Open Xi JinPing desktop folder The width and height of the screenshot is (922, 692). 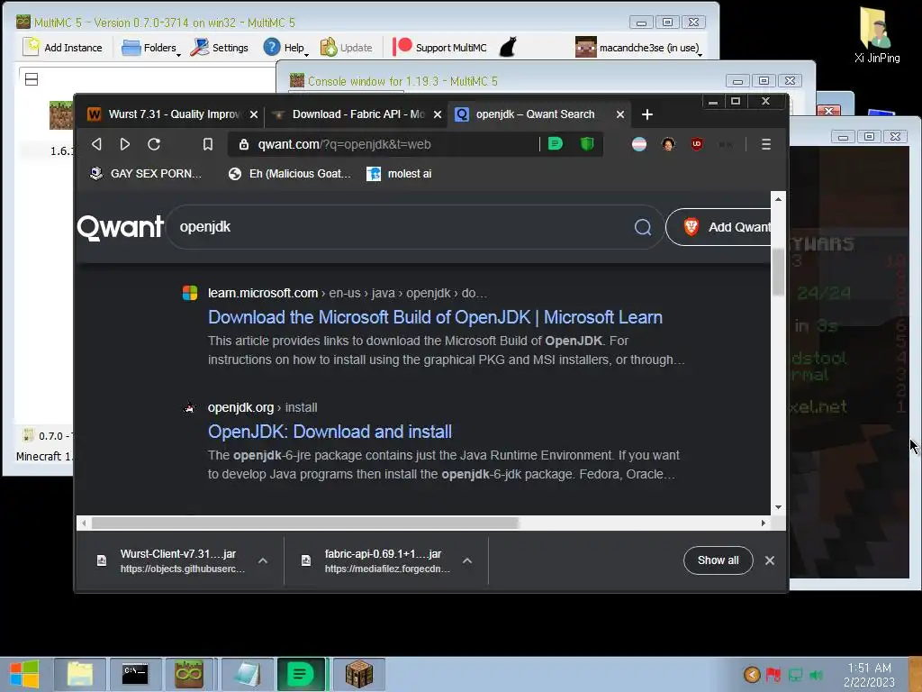pyautogui.click(x=877, y=34)
